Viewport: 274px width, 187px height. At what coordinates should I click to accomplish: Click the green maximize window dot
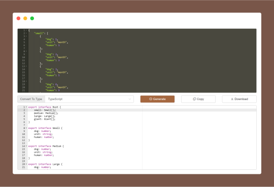[x=32, y=18]
